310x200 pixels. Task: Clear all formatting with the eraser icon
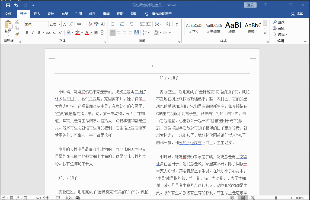[91, 24]
